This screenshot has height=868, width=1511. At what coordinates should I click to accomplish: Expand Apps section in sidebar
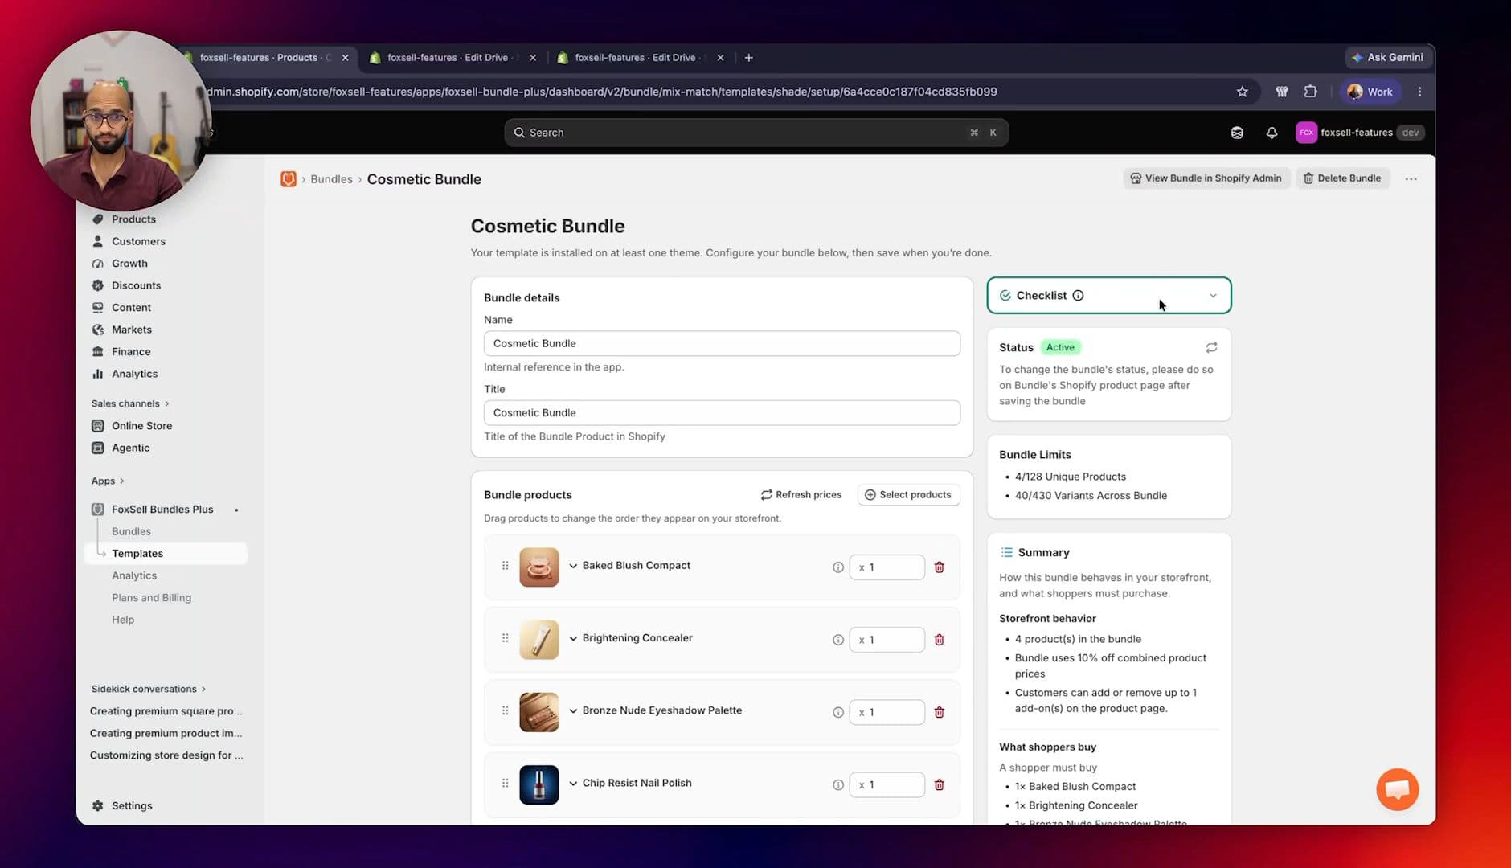click(108, 481)
